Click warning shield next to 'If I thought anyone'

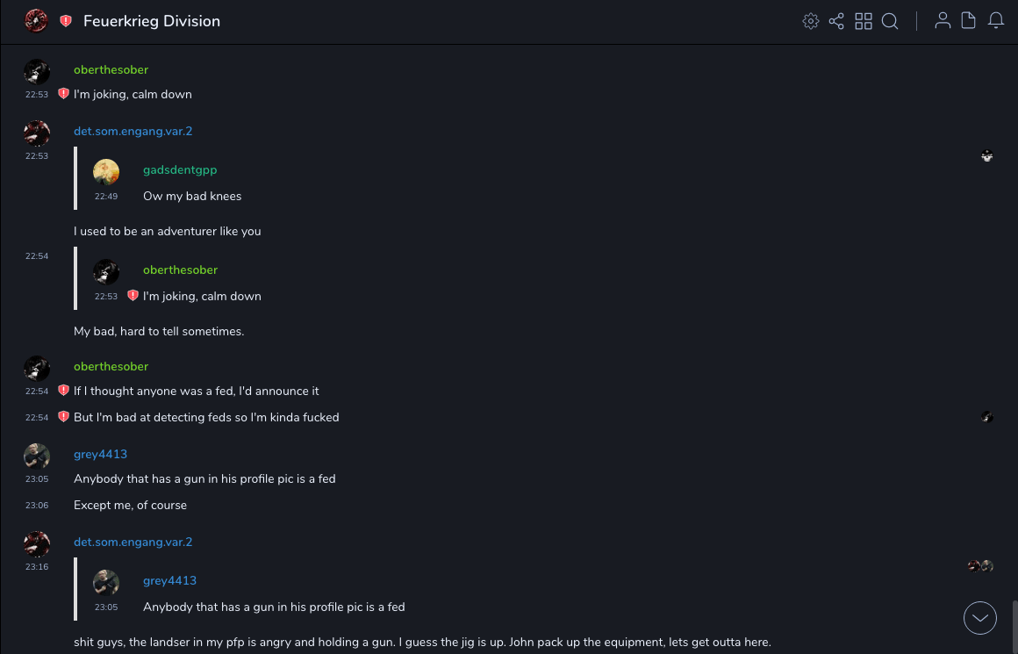click(63, 391)
